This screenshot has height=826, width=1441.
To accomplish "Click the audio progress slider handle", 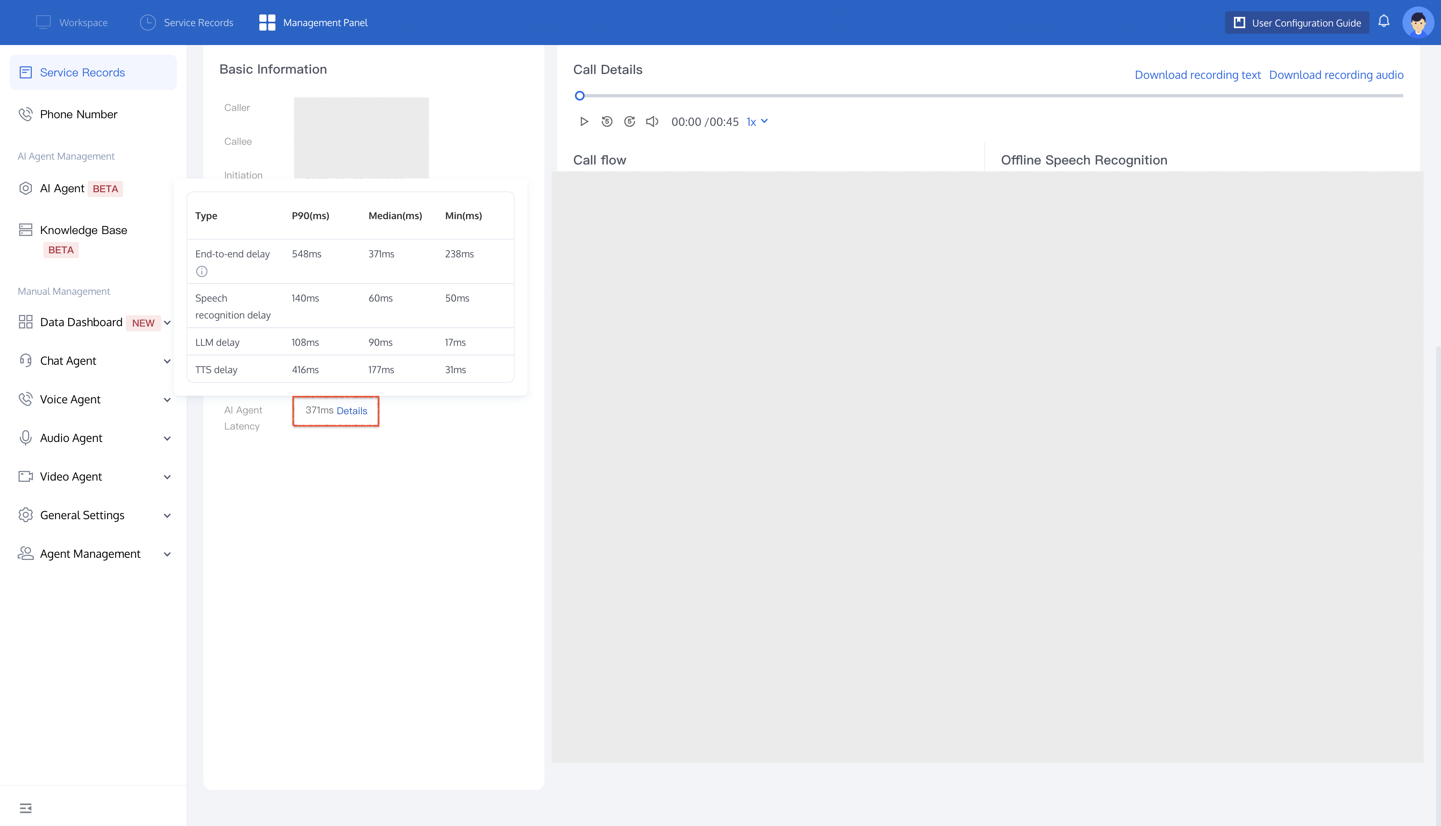I will (579, 96).
